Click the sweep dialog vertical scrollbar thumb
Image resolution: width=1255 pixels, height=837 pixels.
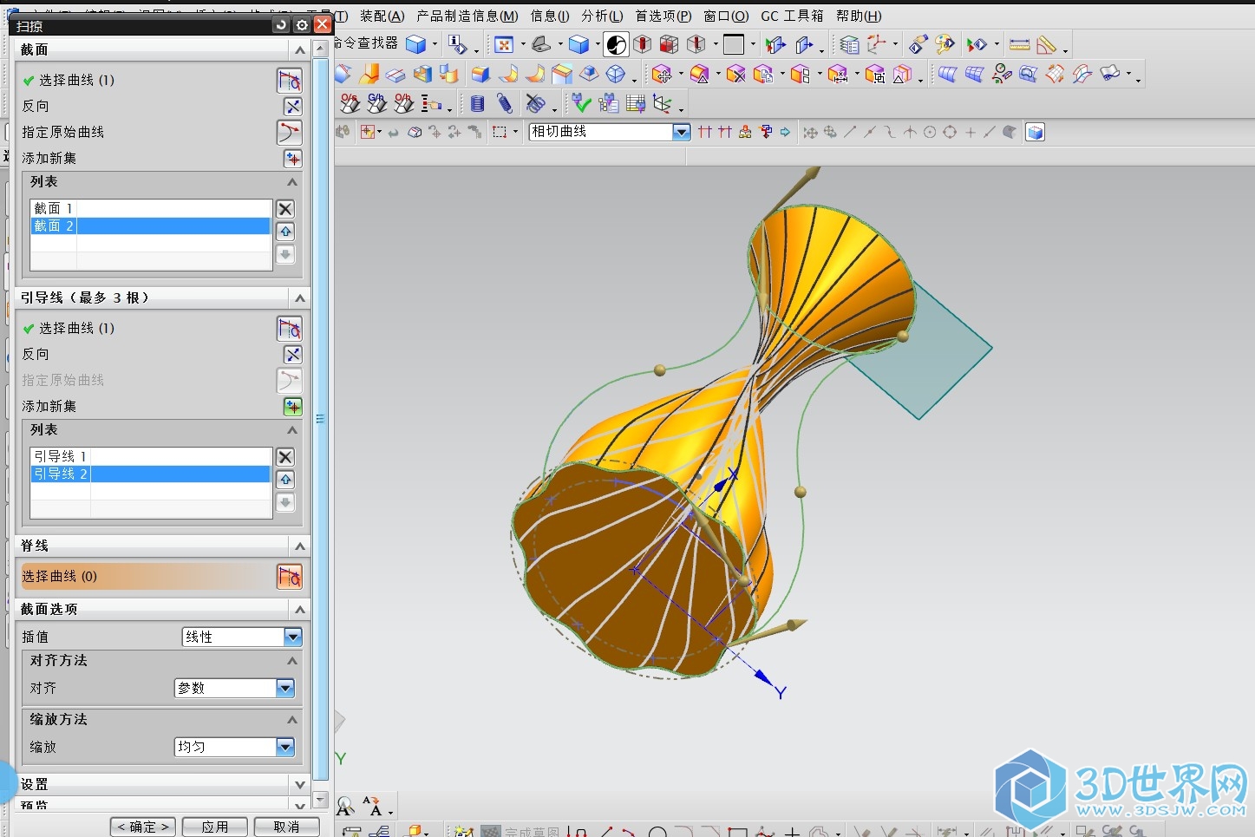(321, 421)
